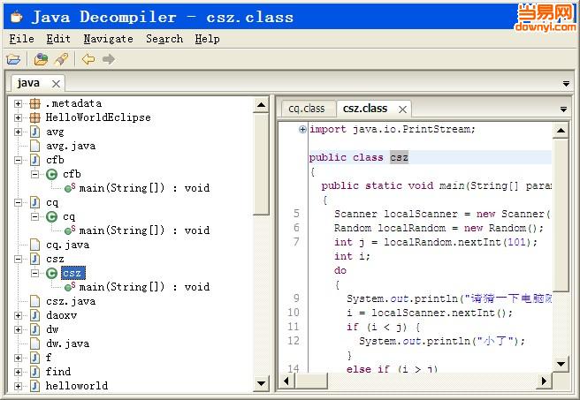The width and height of the screenshot is (580, 400).
Task: Click the green class icon beside cfb
Action: 52,174
